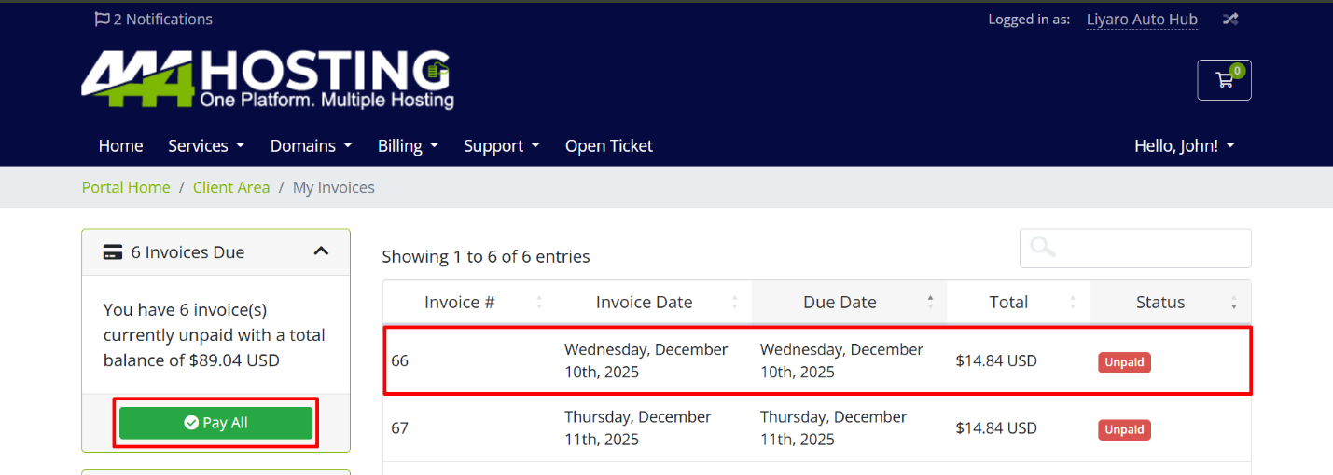Click the switch account shuffle icon
Screen dimensions: 1333x475
click(1230, 19)
